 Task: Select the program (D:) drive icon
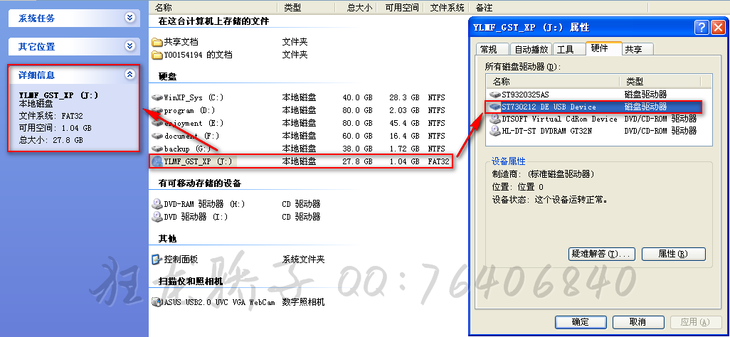(157, 111)
